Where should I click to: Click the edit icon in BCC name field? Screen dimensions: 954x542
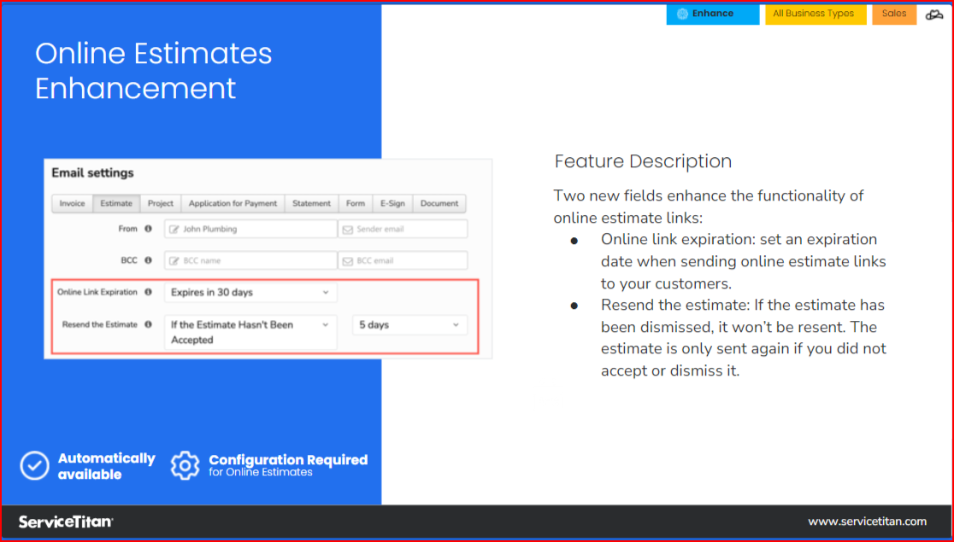click(x=174, y=260)
